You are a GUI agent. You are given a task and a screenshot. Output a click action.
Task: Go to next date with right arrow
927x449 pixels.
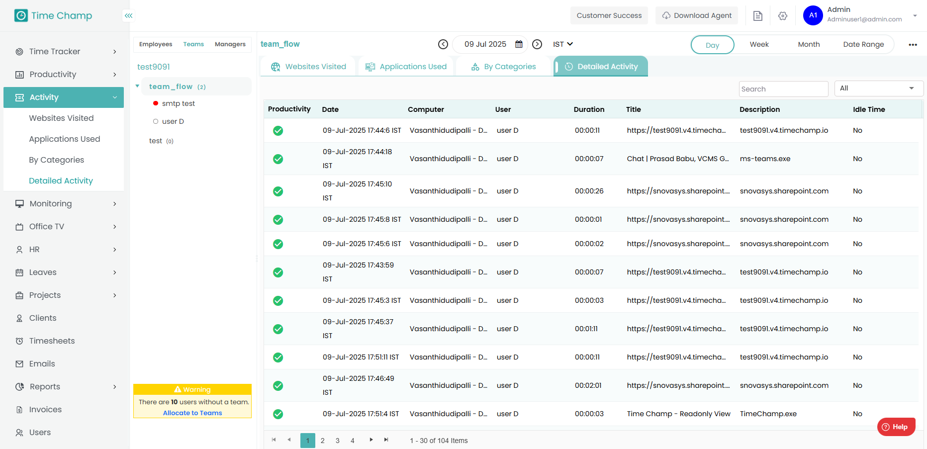point(537,44)
